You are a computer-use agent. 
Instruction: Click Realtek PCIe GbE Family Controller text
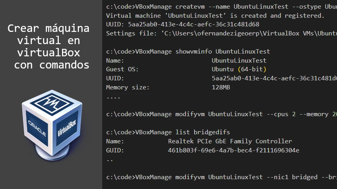point(230,141)
